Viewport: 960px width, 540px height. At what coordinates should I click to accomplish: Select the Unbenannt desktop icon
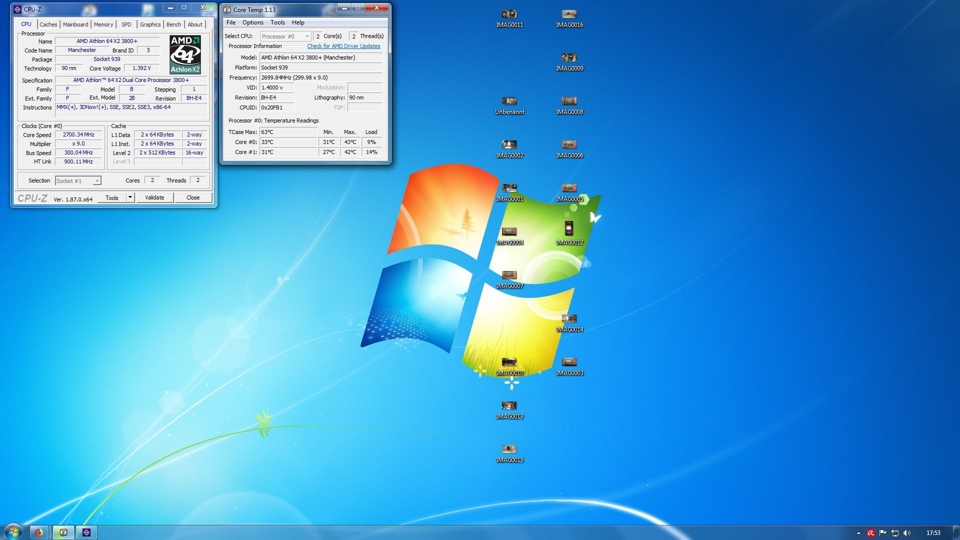pos(509,105)
